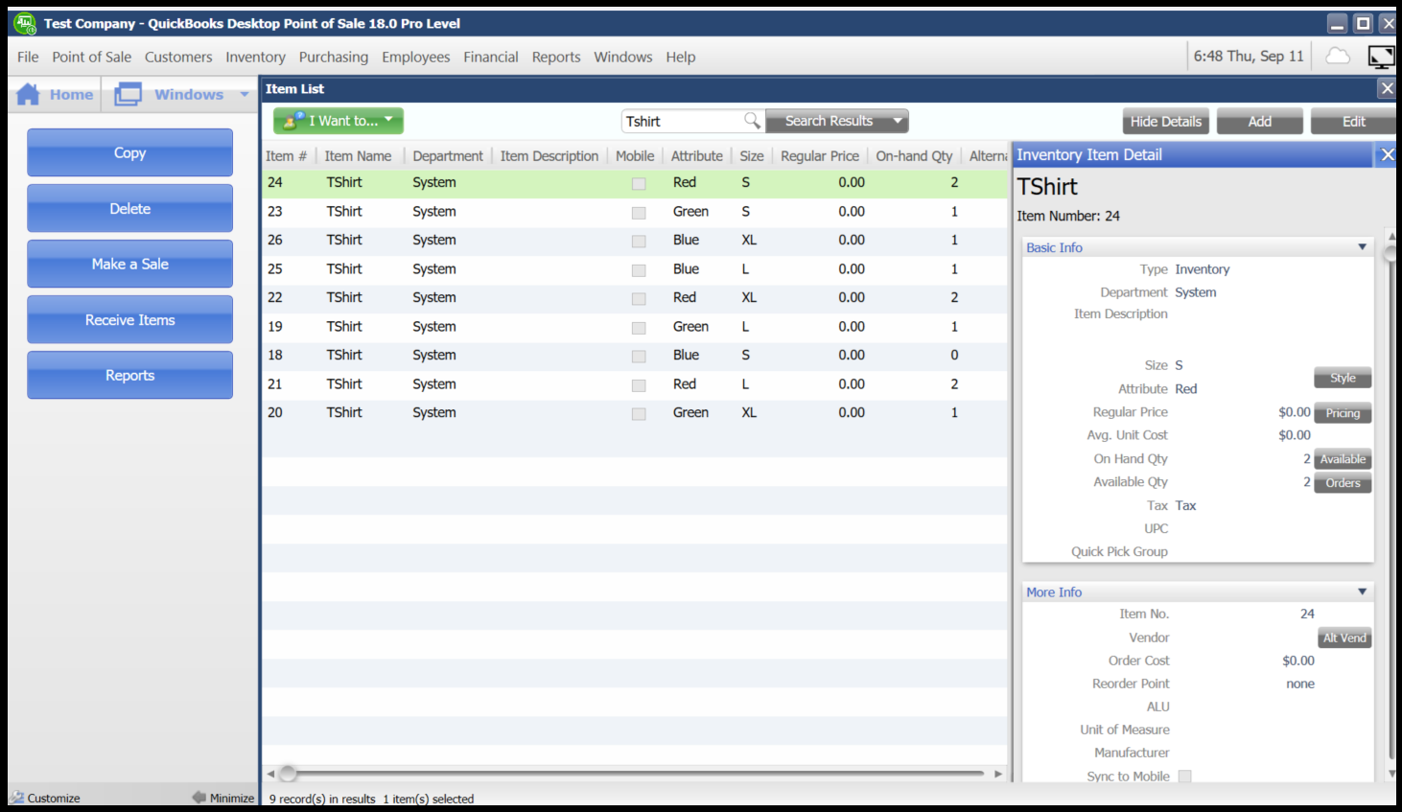Close the Inventory Item Detail panel
Screen dimensions: 1402x812
pos(1387,154)
